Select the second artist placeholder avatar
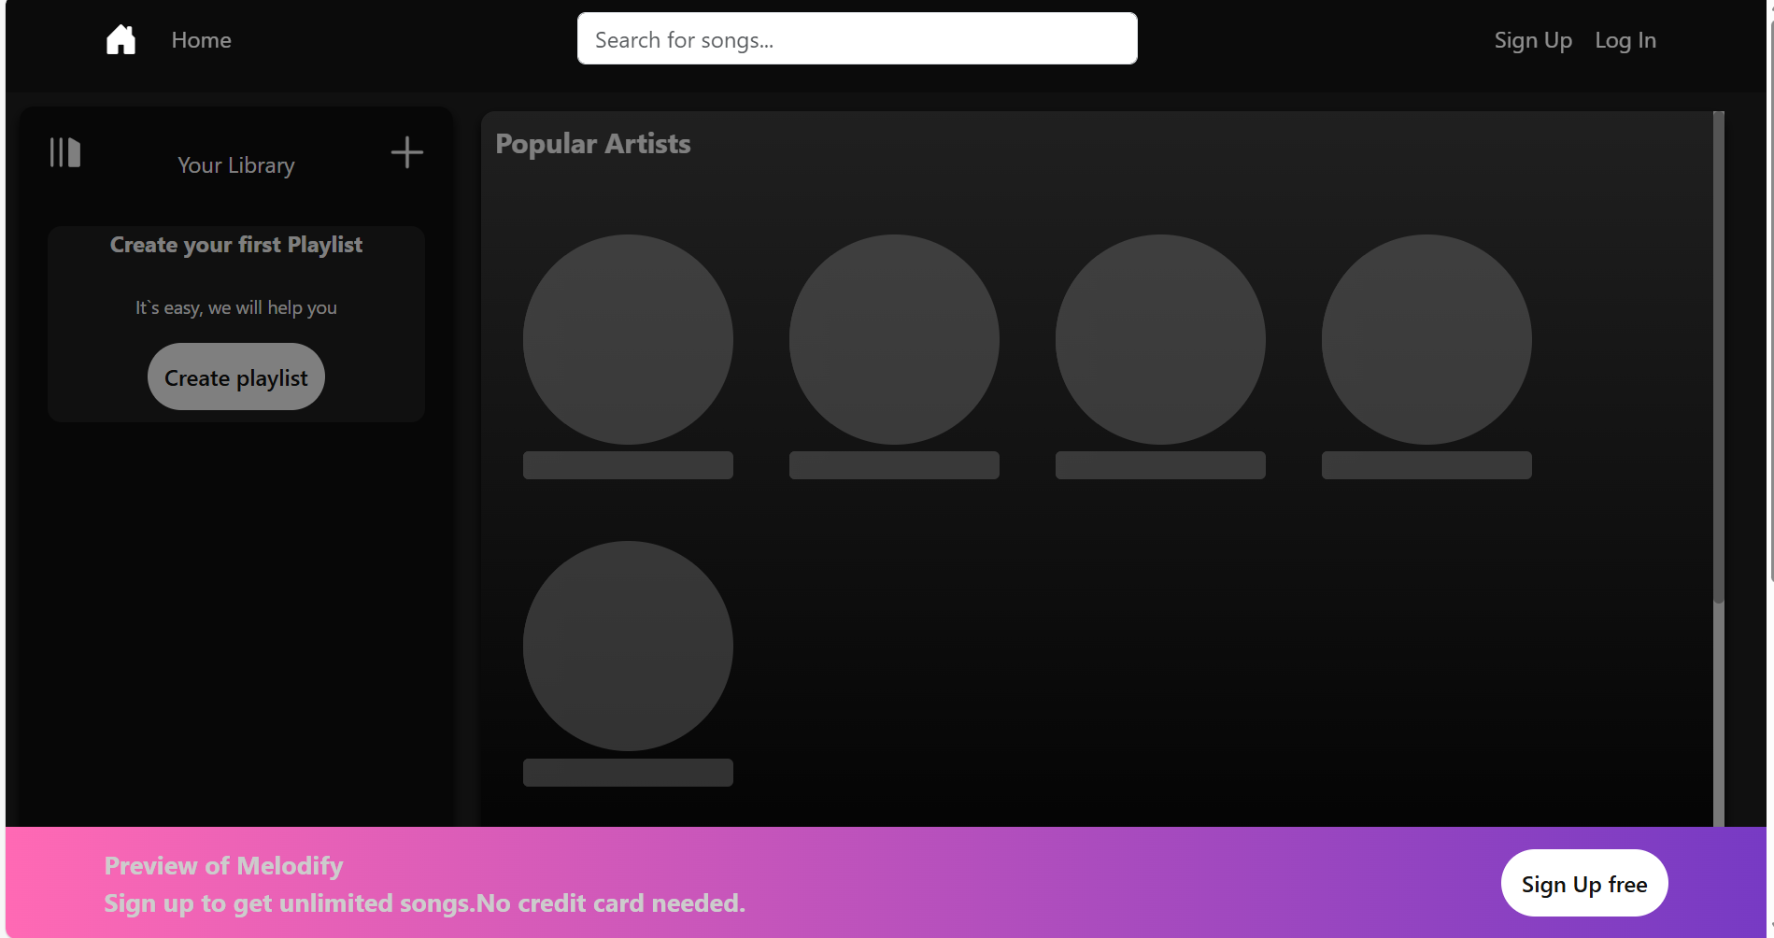The image size is (1774, 938). (x=893, y=338)
